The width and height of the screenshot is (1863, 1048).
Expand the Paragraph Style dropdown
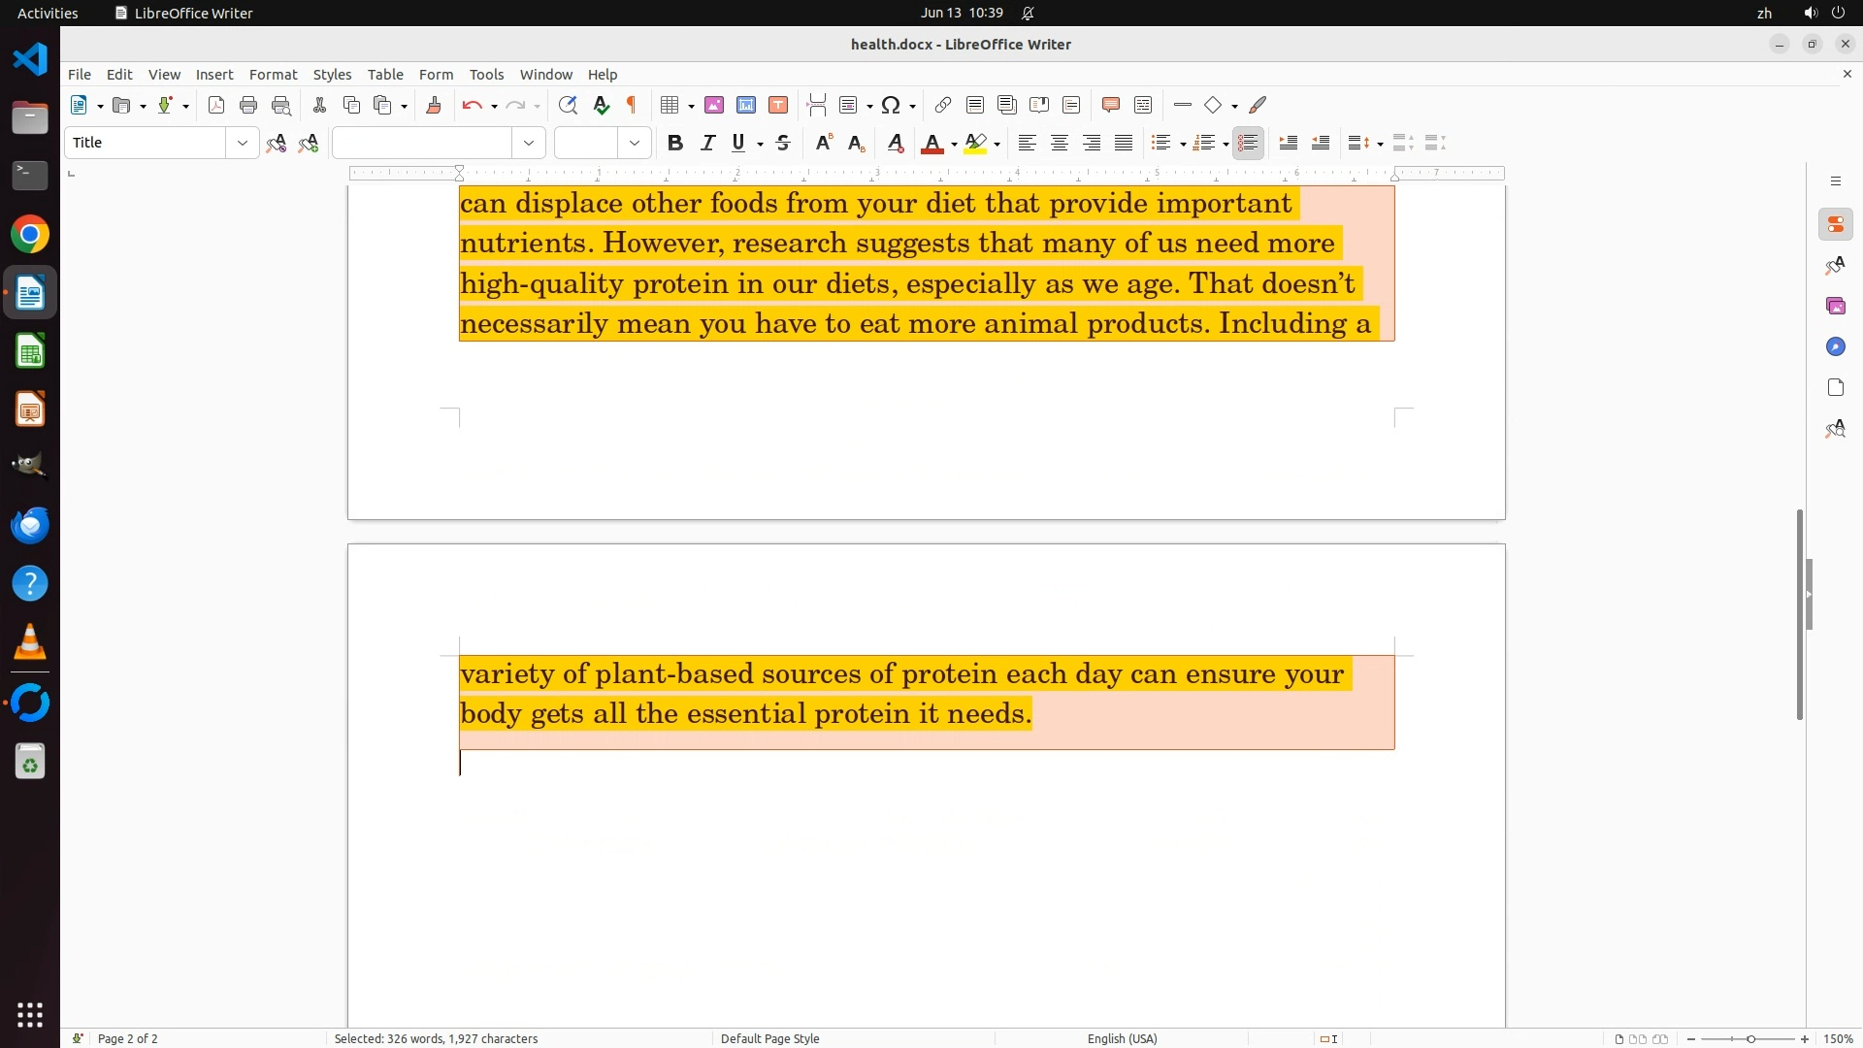pos(242,144)
